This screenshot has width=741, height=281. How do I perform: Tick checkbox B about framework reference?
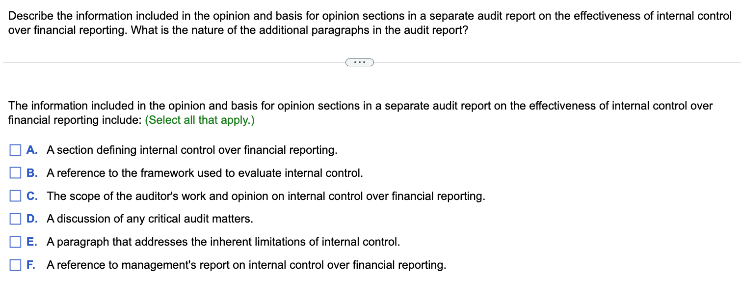point(15,173)
